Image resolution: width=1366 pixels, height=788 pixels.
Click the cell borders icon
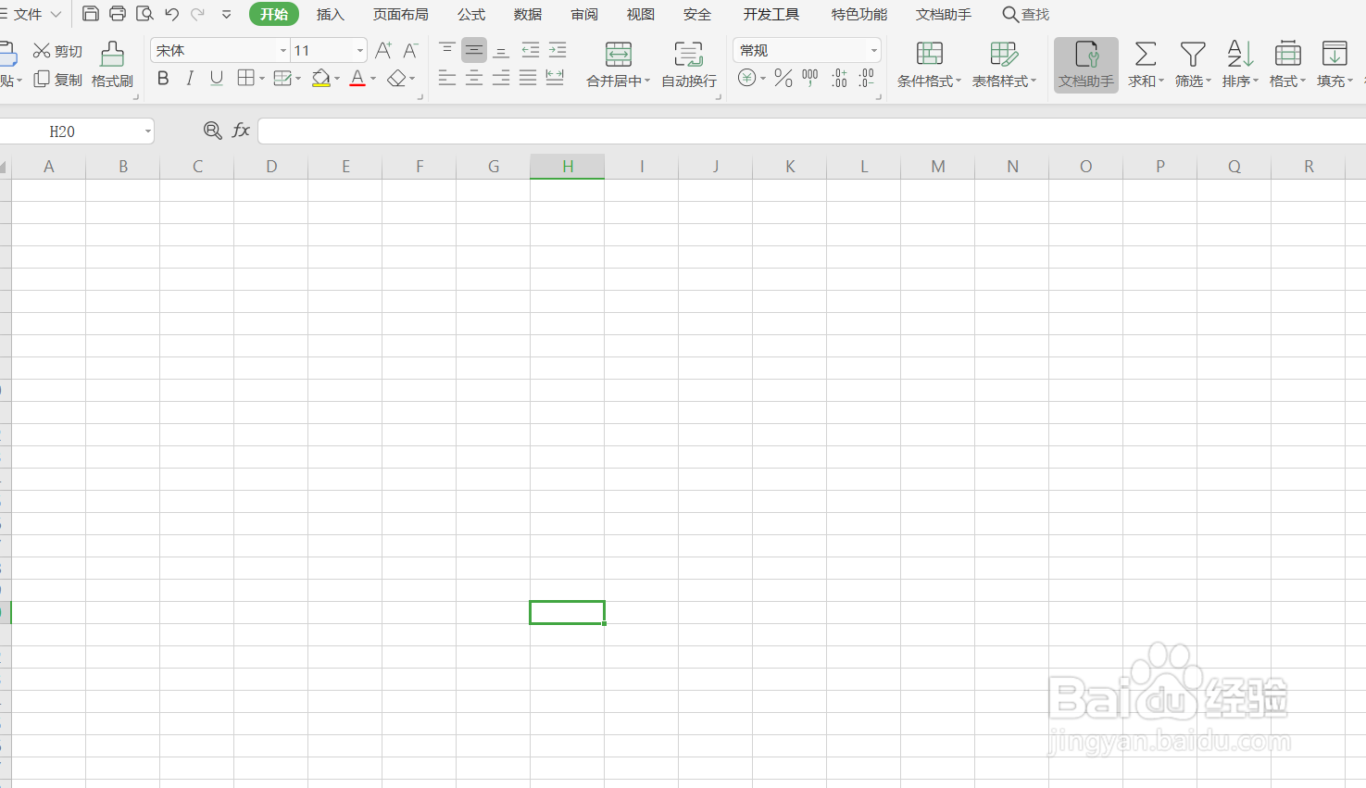pos(245,79)
